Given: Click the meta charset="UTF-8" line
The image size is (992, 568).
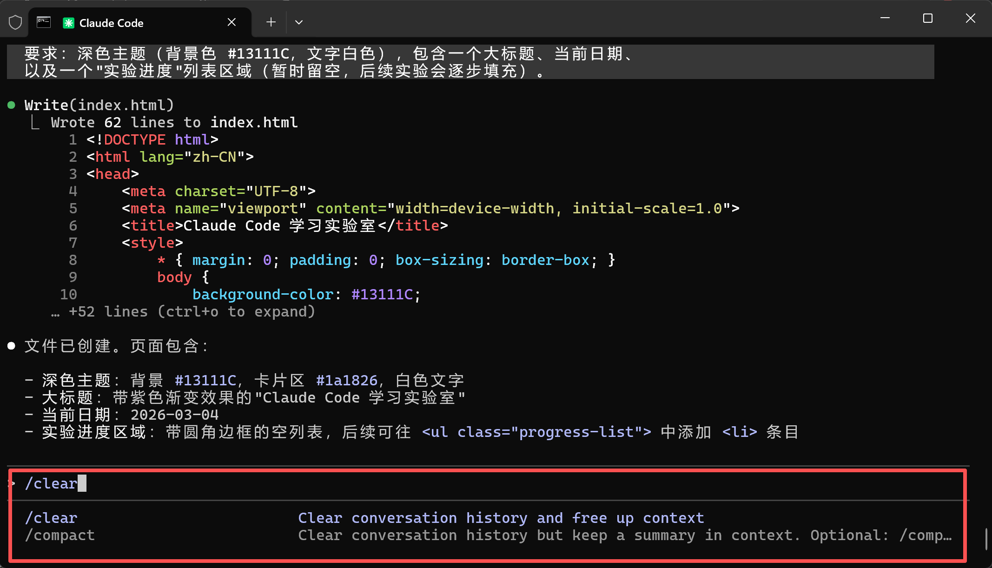Looking at the screenshot, I should (218, 192).
